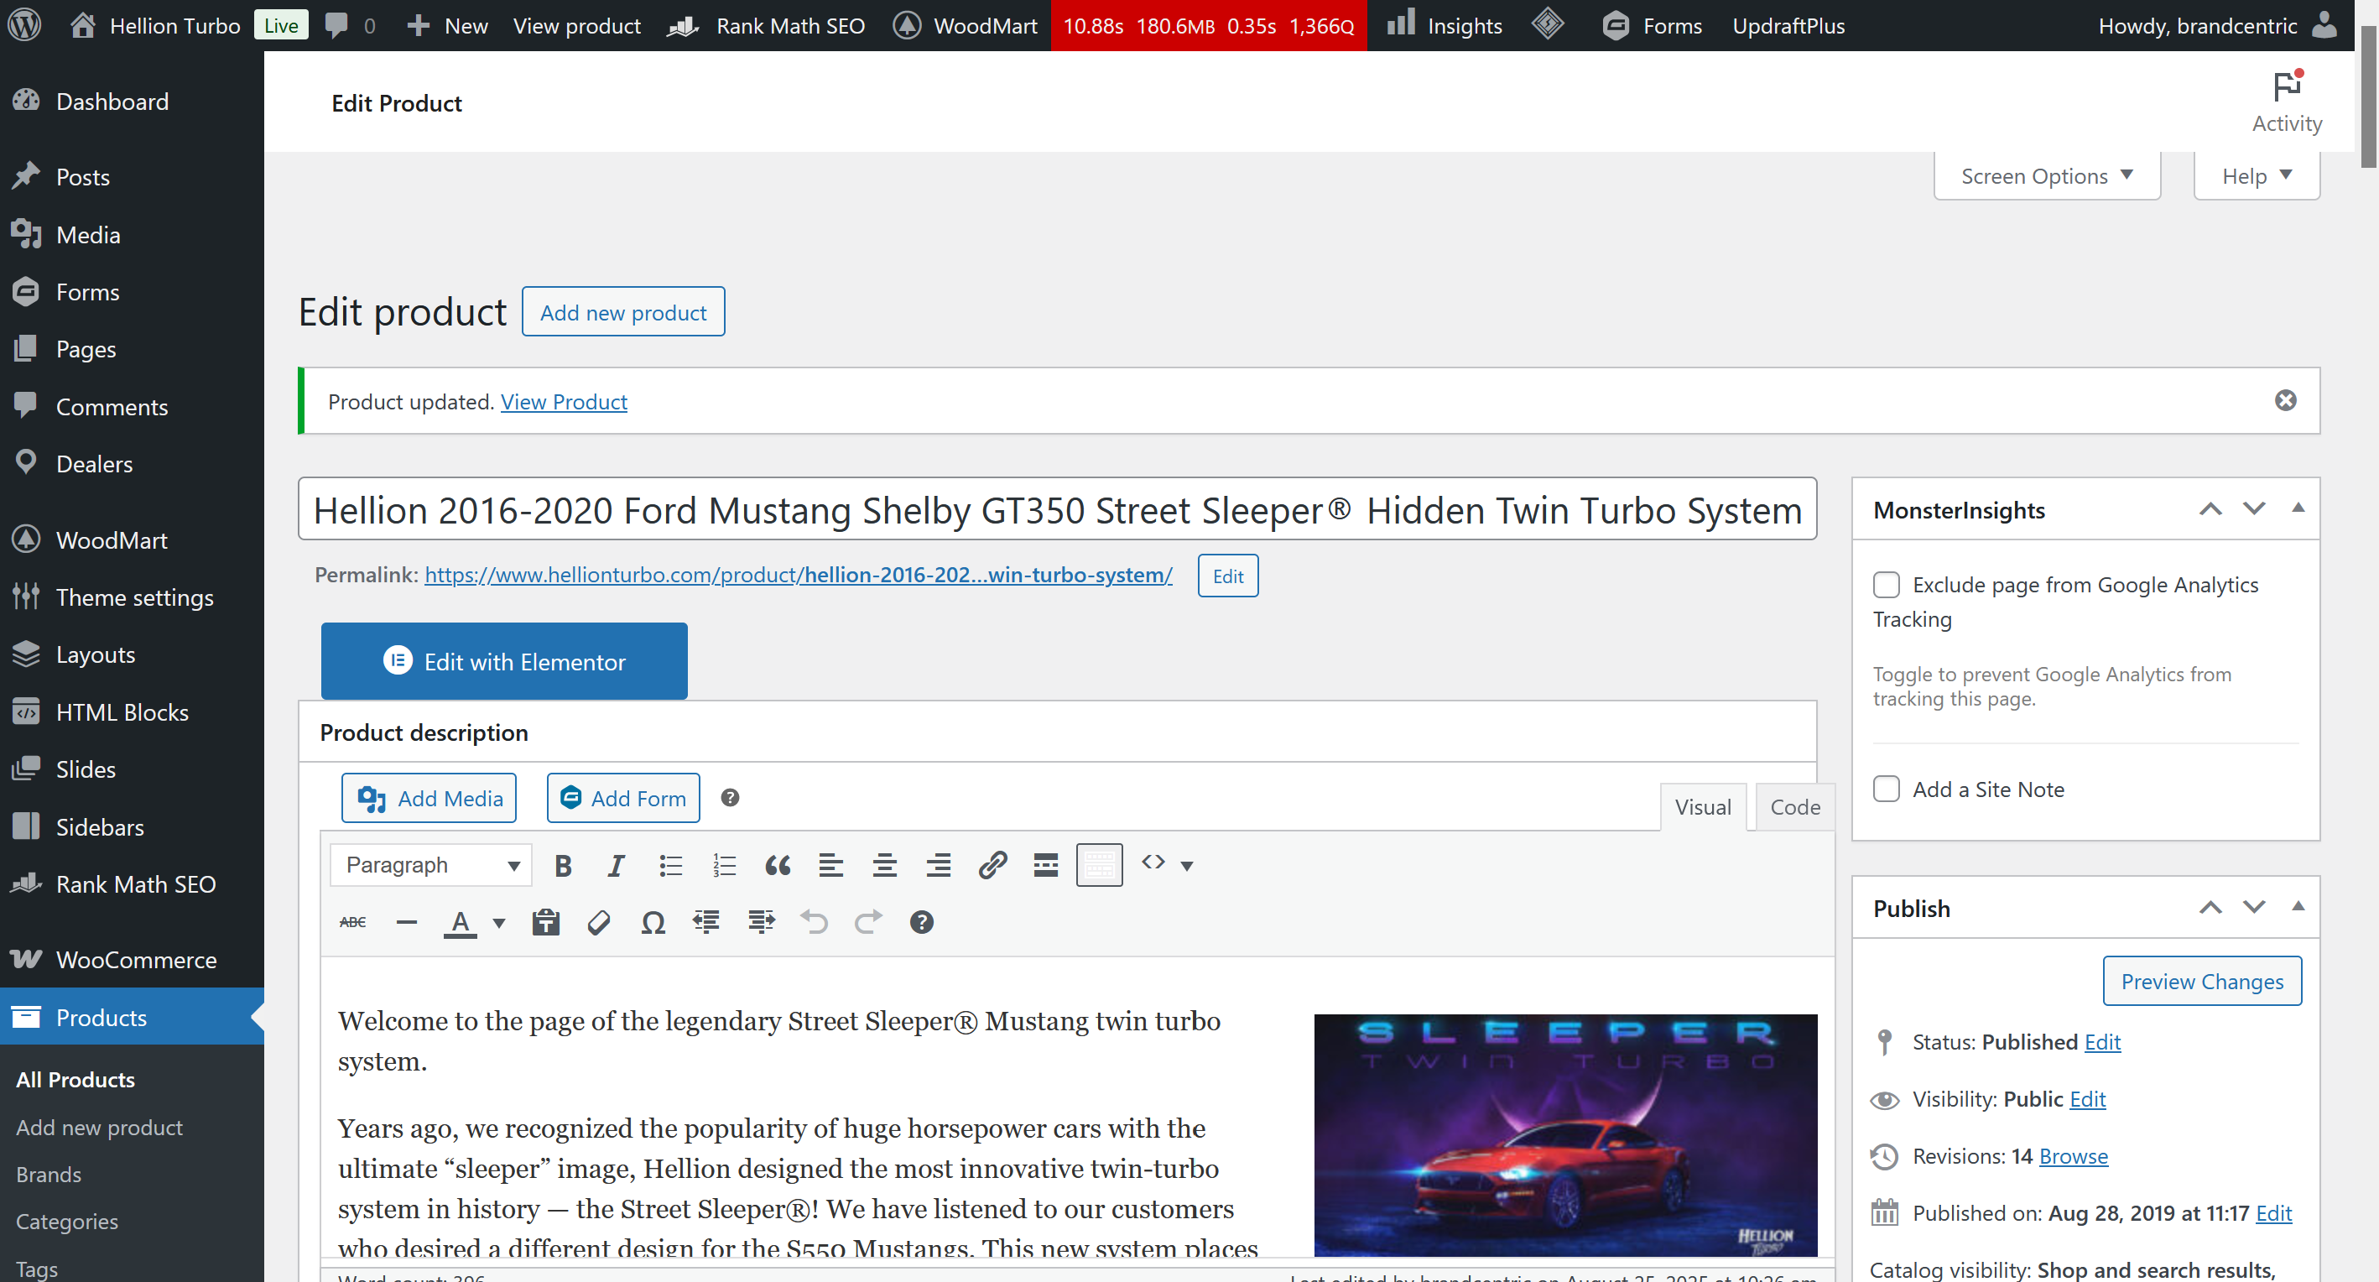The image size is (2379, 1282).
Task: Insert a bulleted list
Action: pyautogui.click(x=670, y=866)
